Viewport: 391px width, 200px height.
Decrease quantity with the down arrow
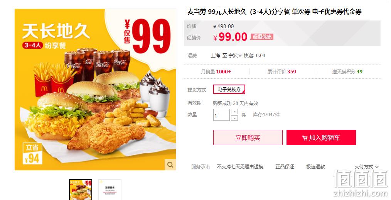pyautogui.click(x=234, y=118)
